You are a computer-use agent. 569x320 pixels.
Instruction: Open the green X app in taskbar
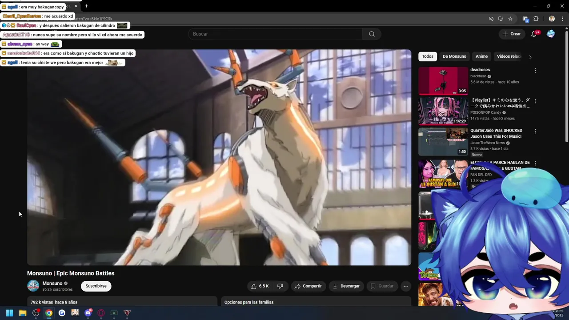point(114,313)
